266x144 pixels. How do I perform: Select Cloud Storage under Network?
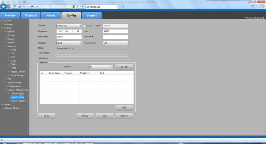(17, 75)
